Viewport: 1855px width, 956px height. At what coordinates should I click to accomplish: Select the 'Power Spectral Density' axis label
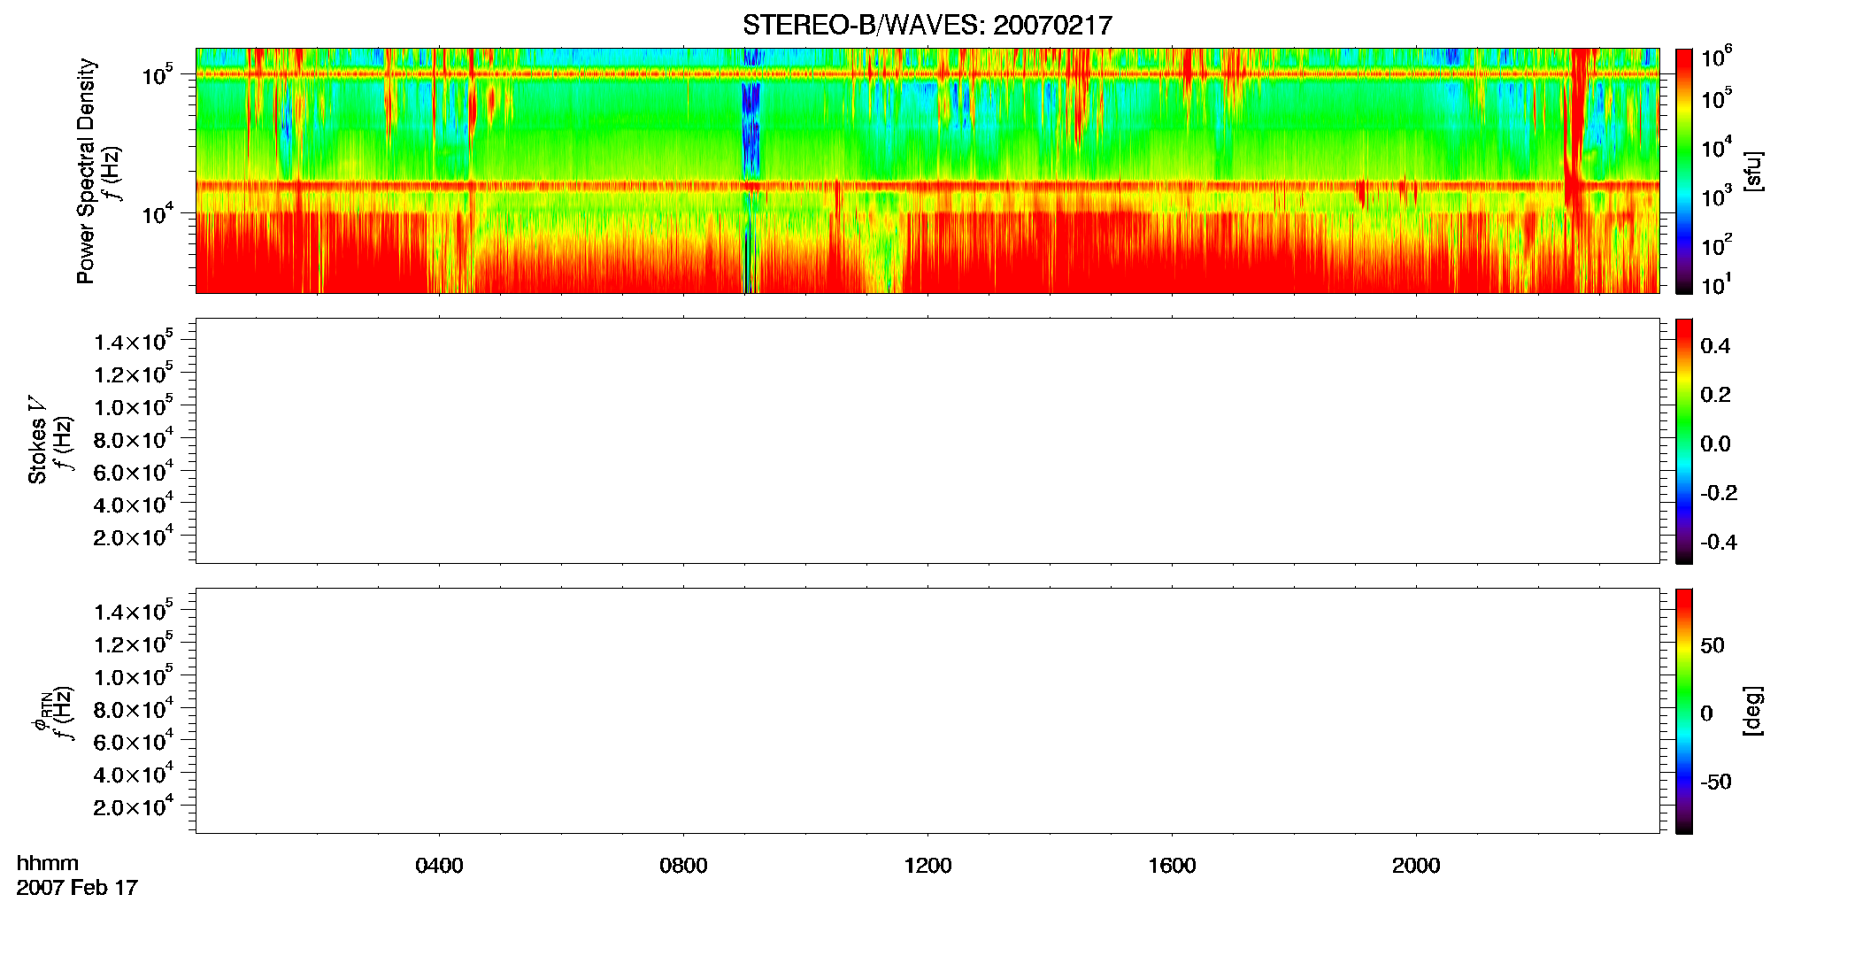[86, 171]
